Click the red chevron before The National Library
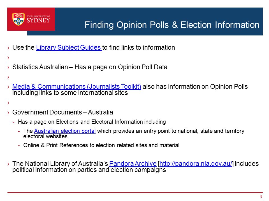 [x=8, y=164]
